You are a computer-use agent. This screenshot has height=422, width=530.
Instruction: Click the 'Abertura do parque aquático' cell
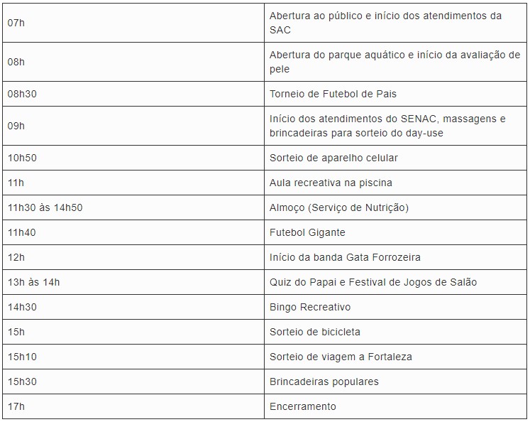click(394, 62)
